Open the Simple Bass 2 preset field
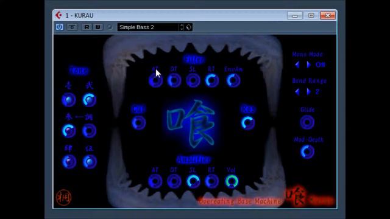 [x=149, y=27]
